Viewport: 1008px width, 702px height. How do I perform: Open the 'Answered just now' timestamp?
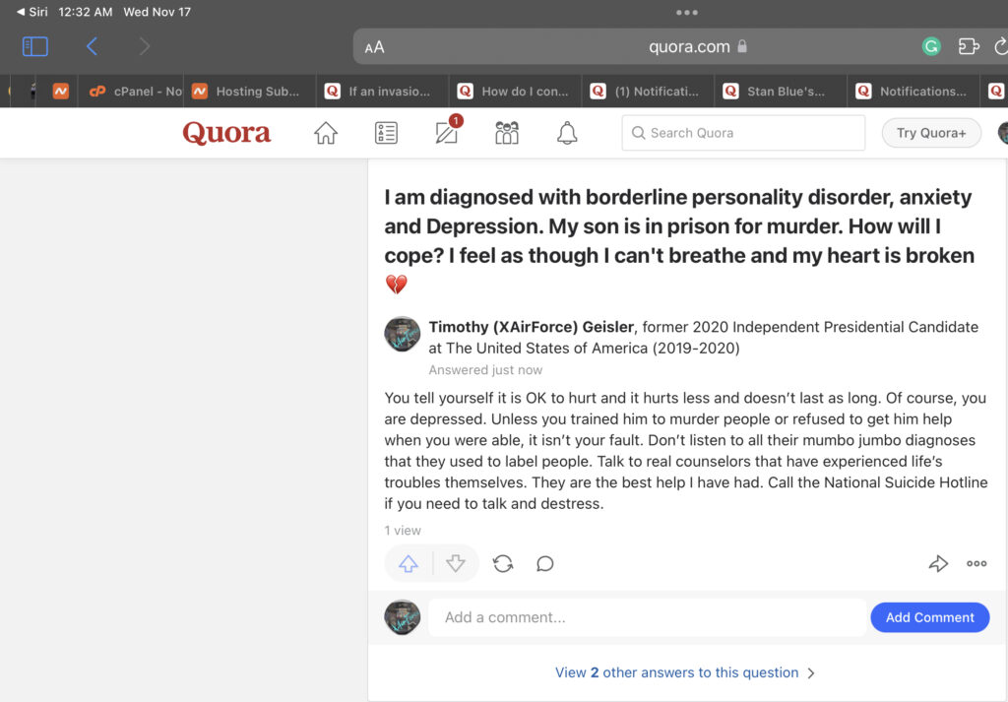(x=485, y=370)
